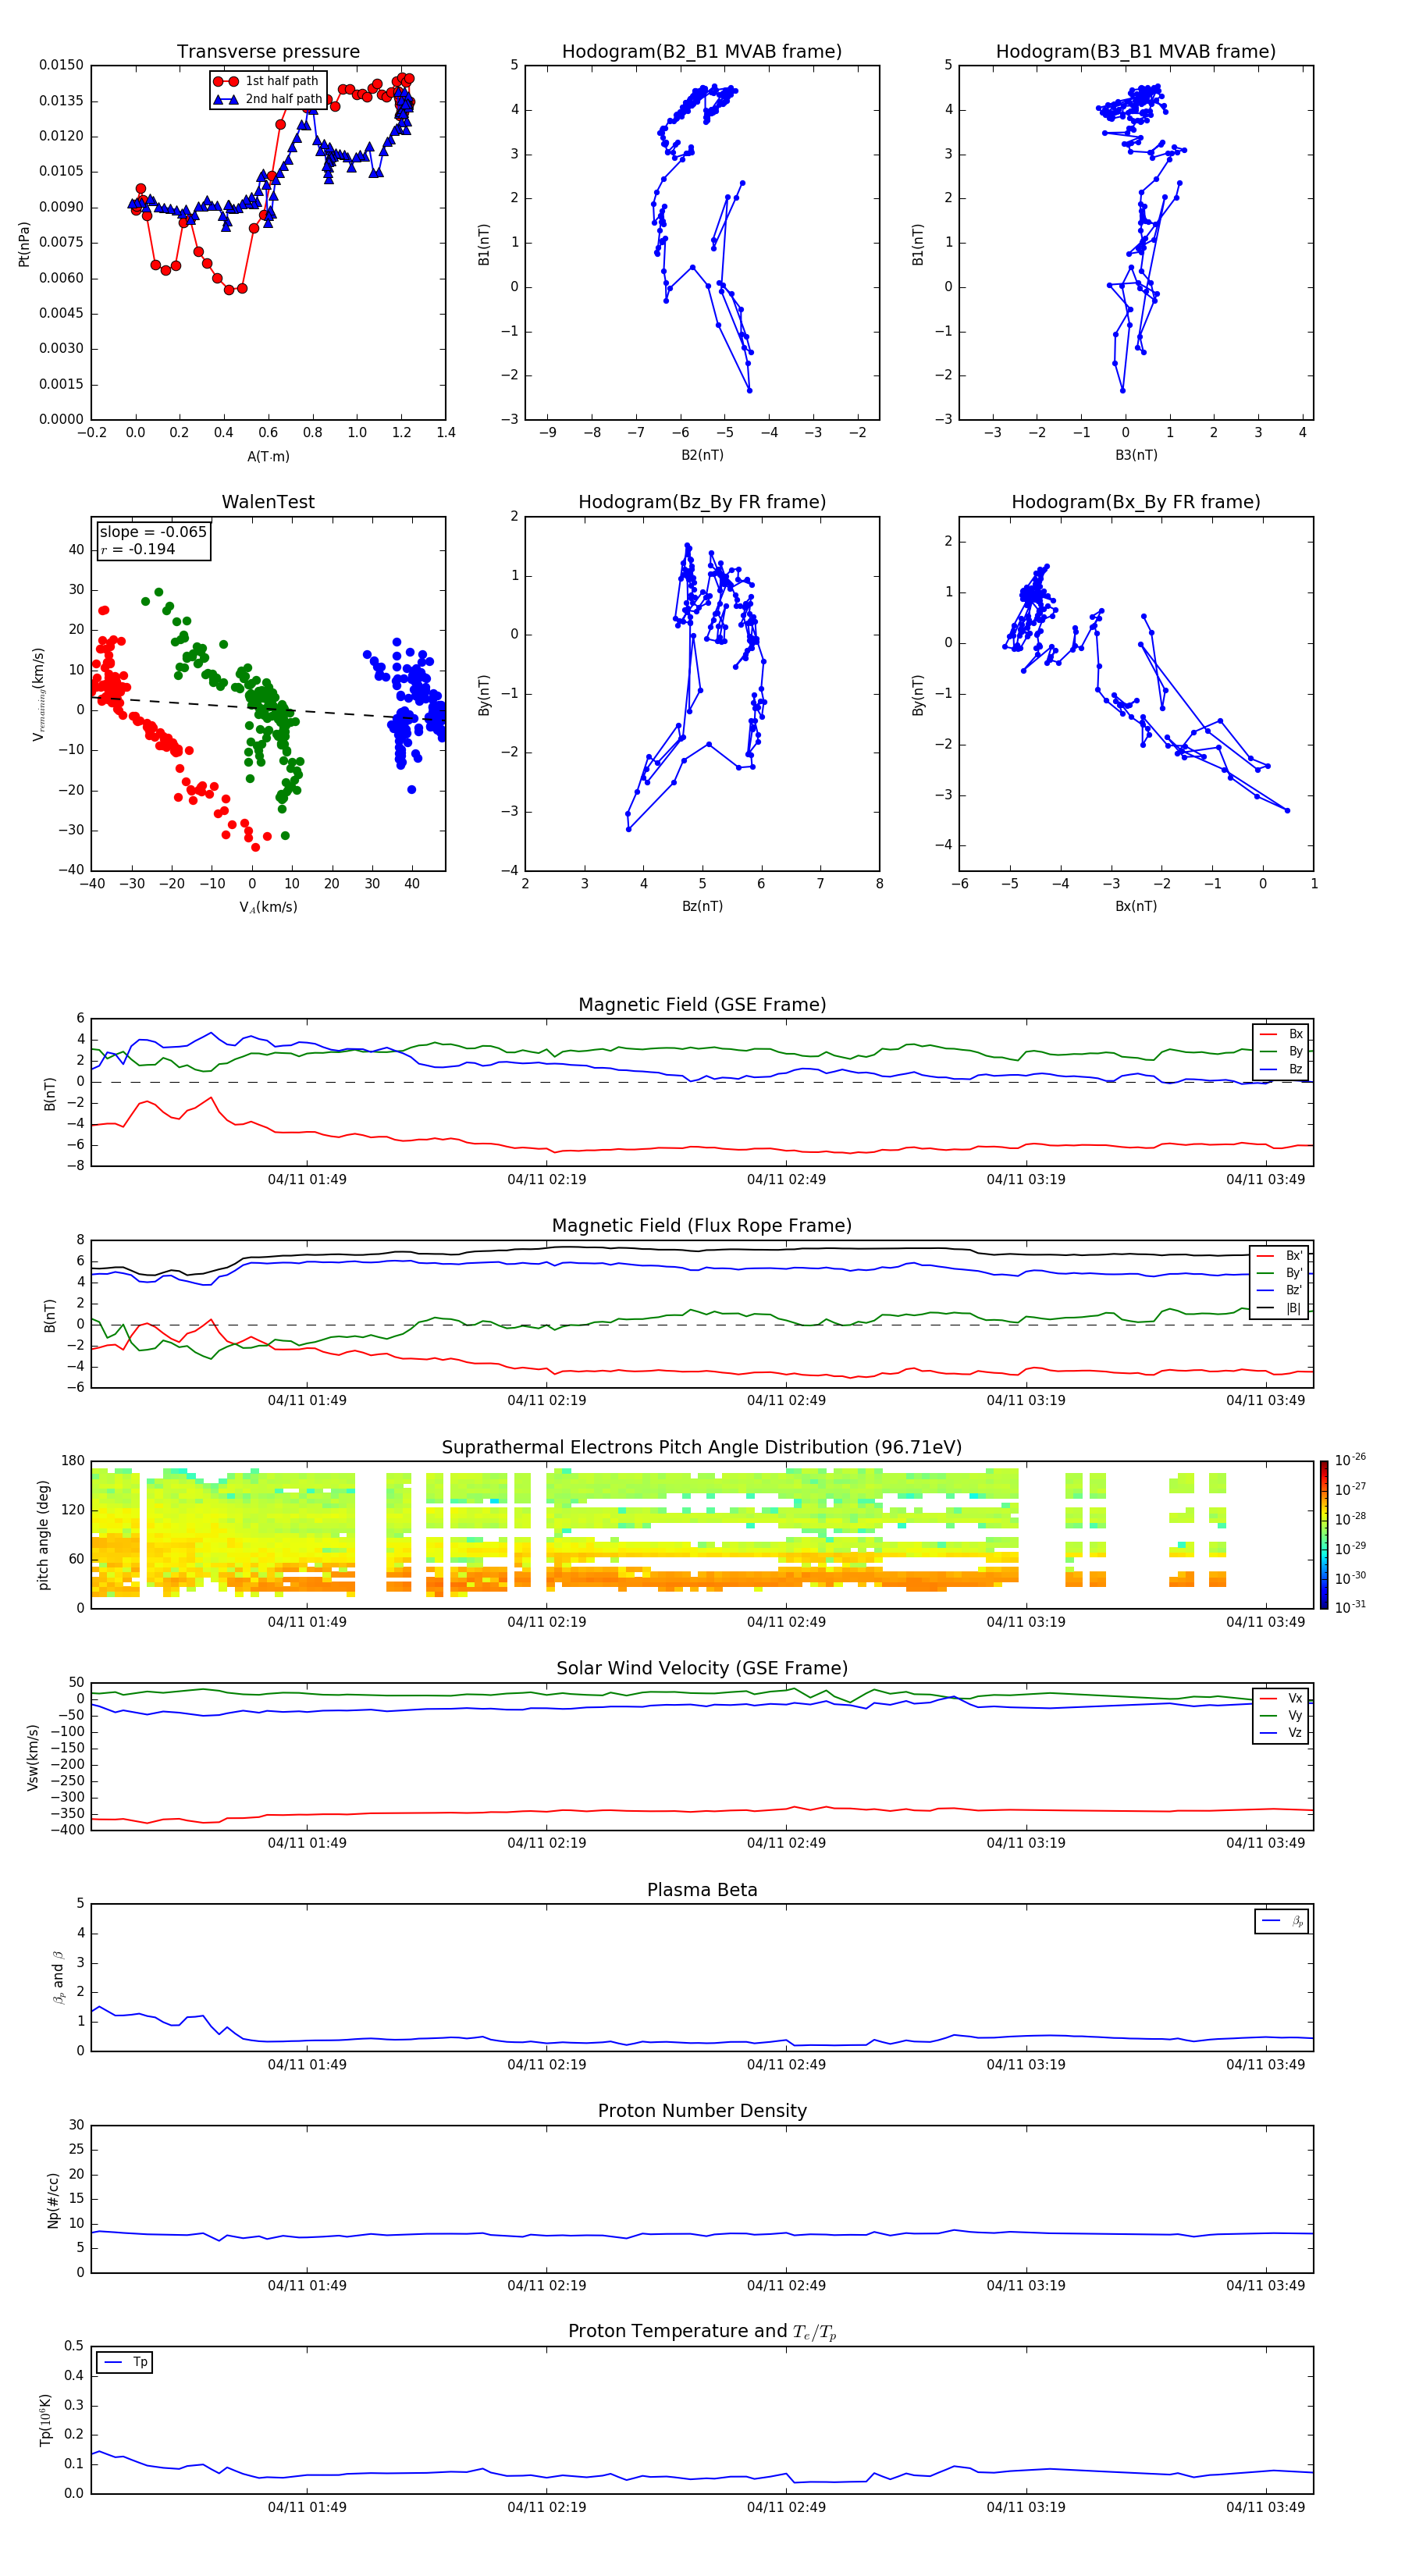Click 'Bz(nT)' x-axis label
The width and height of the screenshot is (1405, 2576).
(702, 906)
